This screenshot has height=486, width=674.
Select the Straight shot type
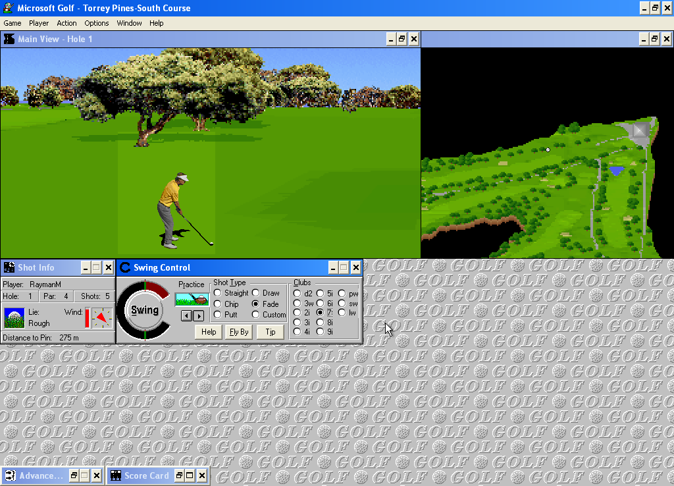231,293
